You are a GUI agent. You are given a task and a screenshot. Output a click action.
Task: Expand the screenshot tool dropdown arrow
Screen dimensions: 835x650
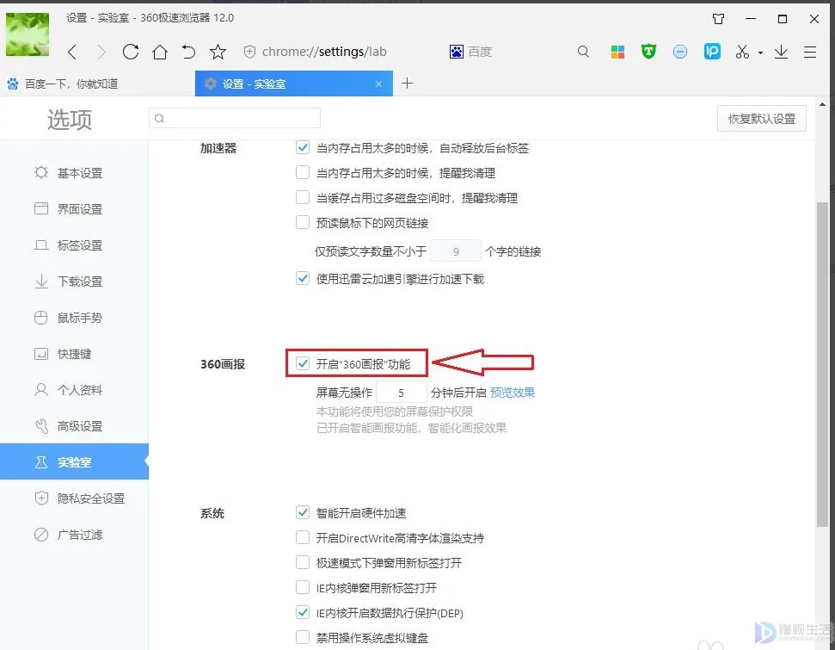tap(760, 53)
